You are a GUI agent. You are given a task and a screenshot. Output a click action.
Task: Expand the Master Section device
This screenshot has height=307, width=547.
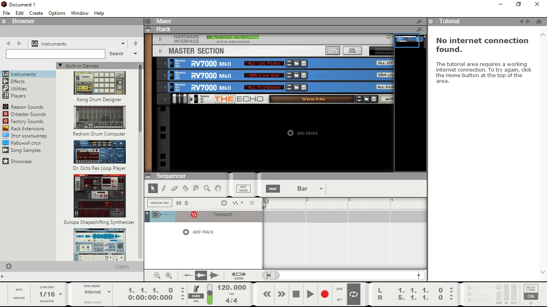click(161, 51)
